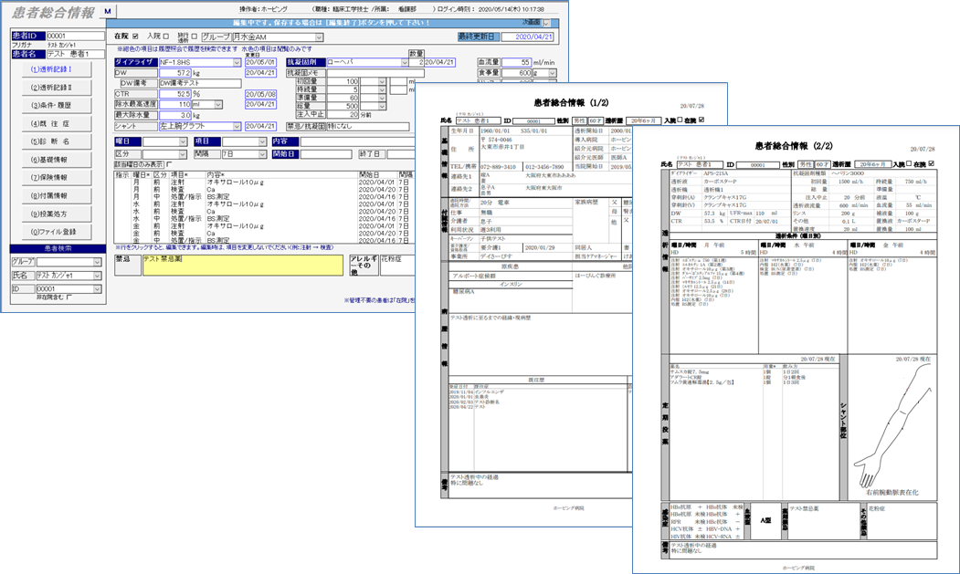The image size is (960, 574).
Task: Expand the グループ dropdown showing 月水金AM
Action: (x=319, y=37)
